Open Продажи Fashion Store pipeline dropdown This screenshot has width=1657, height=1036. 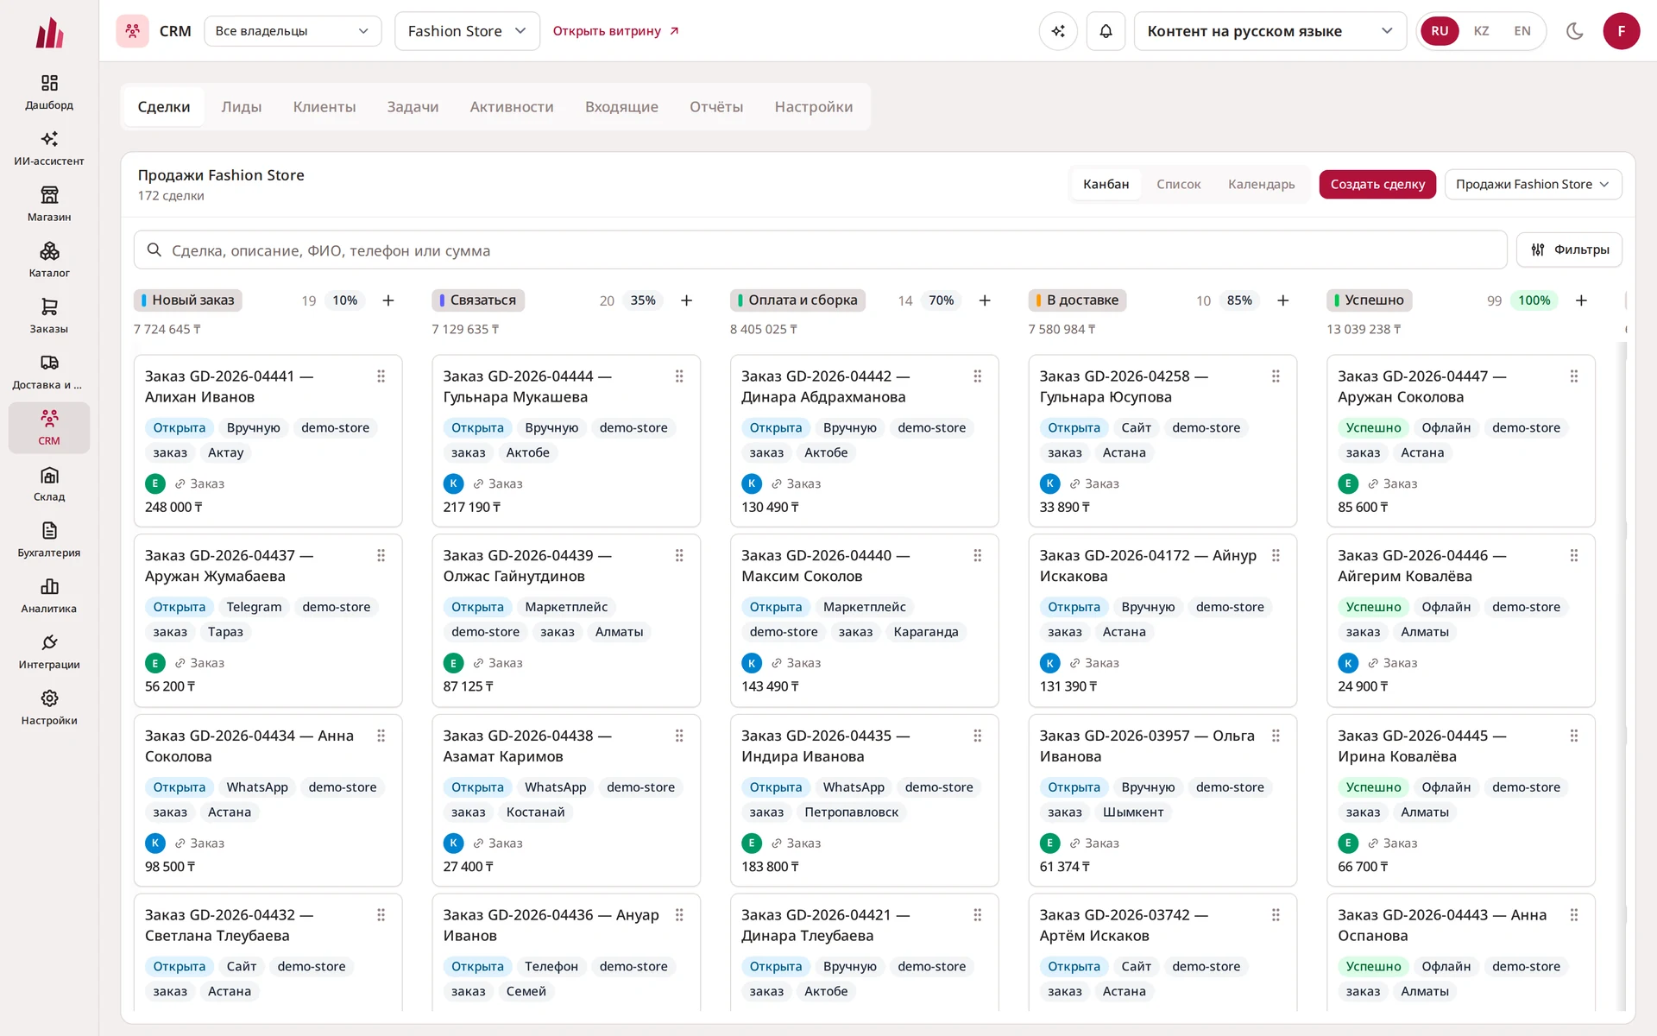coord(1533,184)
